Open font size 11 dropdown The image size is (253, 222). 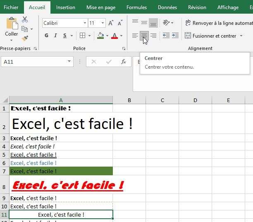(x=103, y=23)
